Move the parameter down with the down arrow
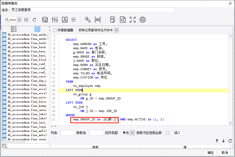Viewport: 235px width, 157px height. pyautogui.click(x=224, y=141)
